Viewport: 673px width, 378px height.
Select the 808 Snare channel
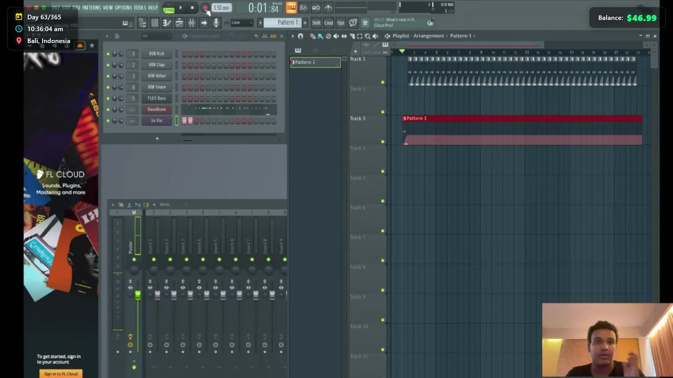157,87
